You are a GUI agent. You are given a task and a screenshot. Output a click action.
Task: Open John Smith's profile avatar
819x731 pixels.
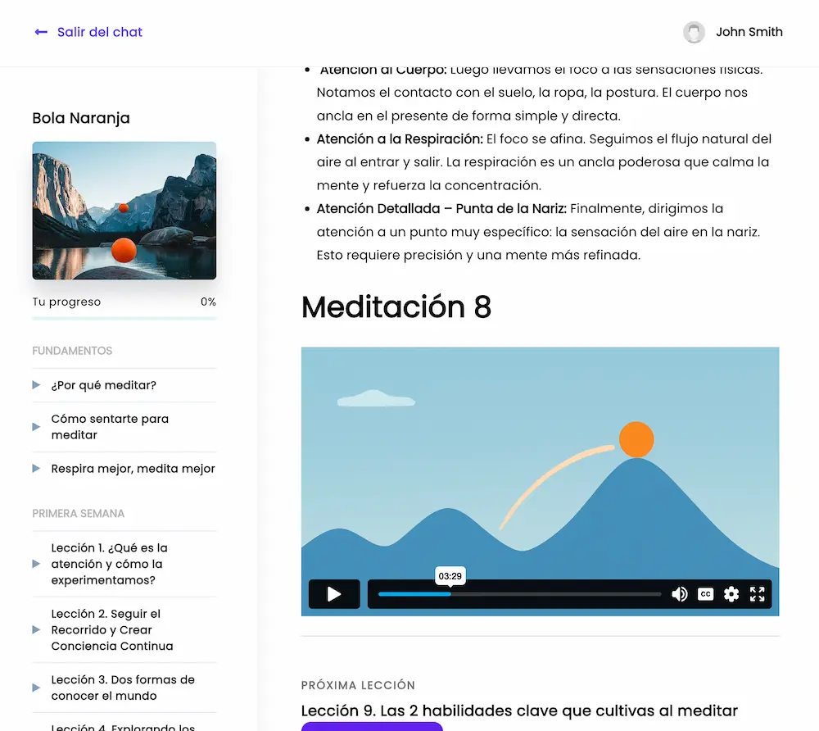pyautogui.click(x=694, y=32)
